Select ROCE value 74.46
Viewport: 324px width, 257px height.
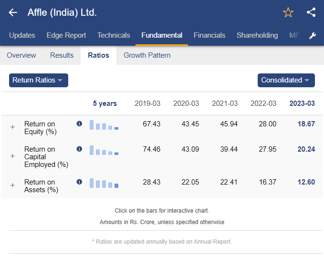pyautogui.click(x=152, y=149)
